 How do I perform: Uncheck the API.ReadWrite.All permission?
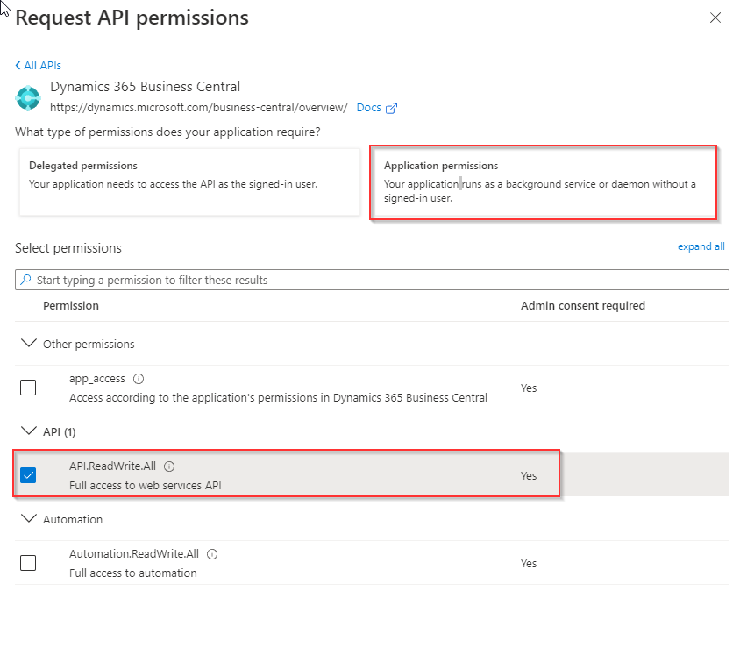[x=28, y=475]
